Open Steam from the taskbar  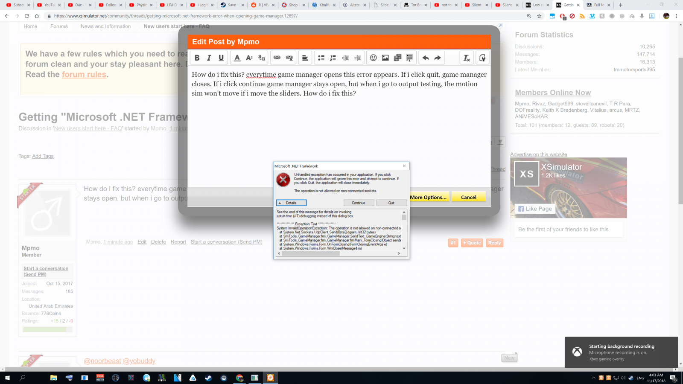point(208,378)
